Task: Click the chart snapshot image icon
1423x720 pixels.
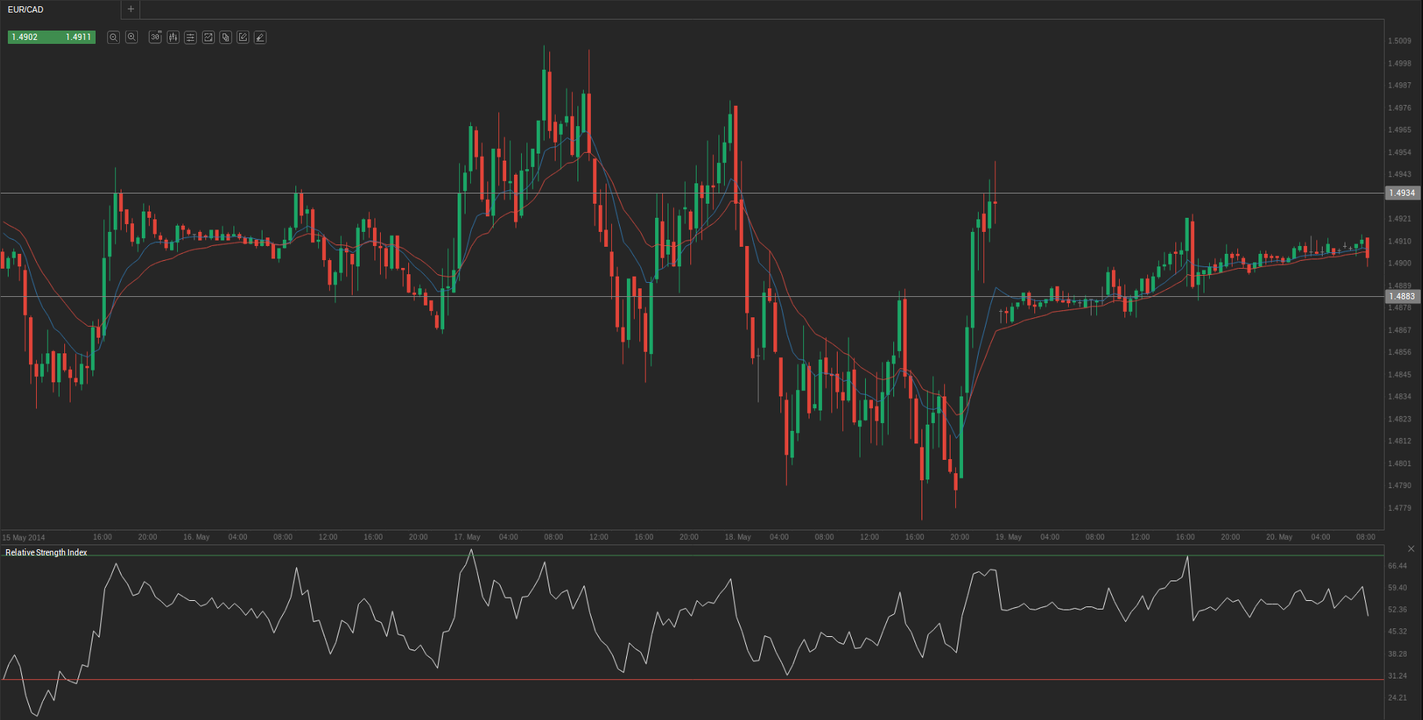Action: tap(208, 38)
